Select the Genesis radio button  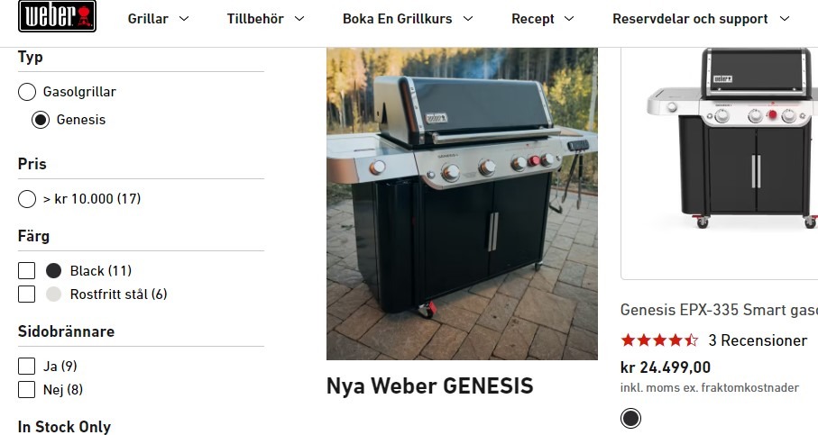click(x=41, y=120)
